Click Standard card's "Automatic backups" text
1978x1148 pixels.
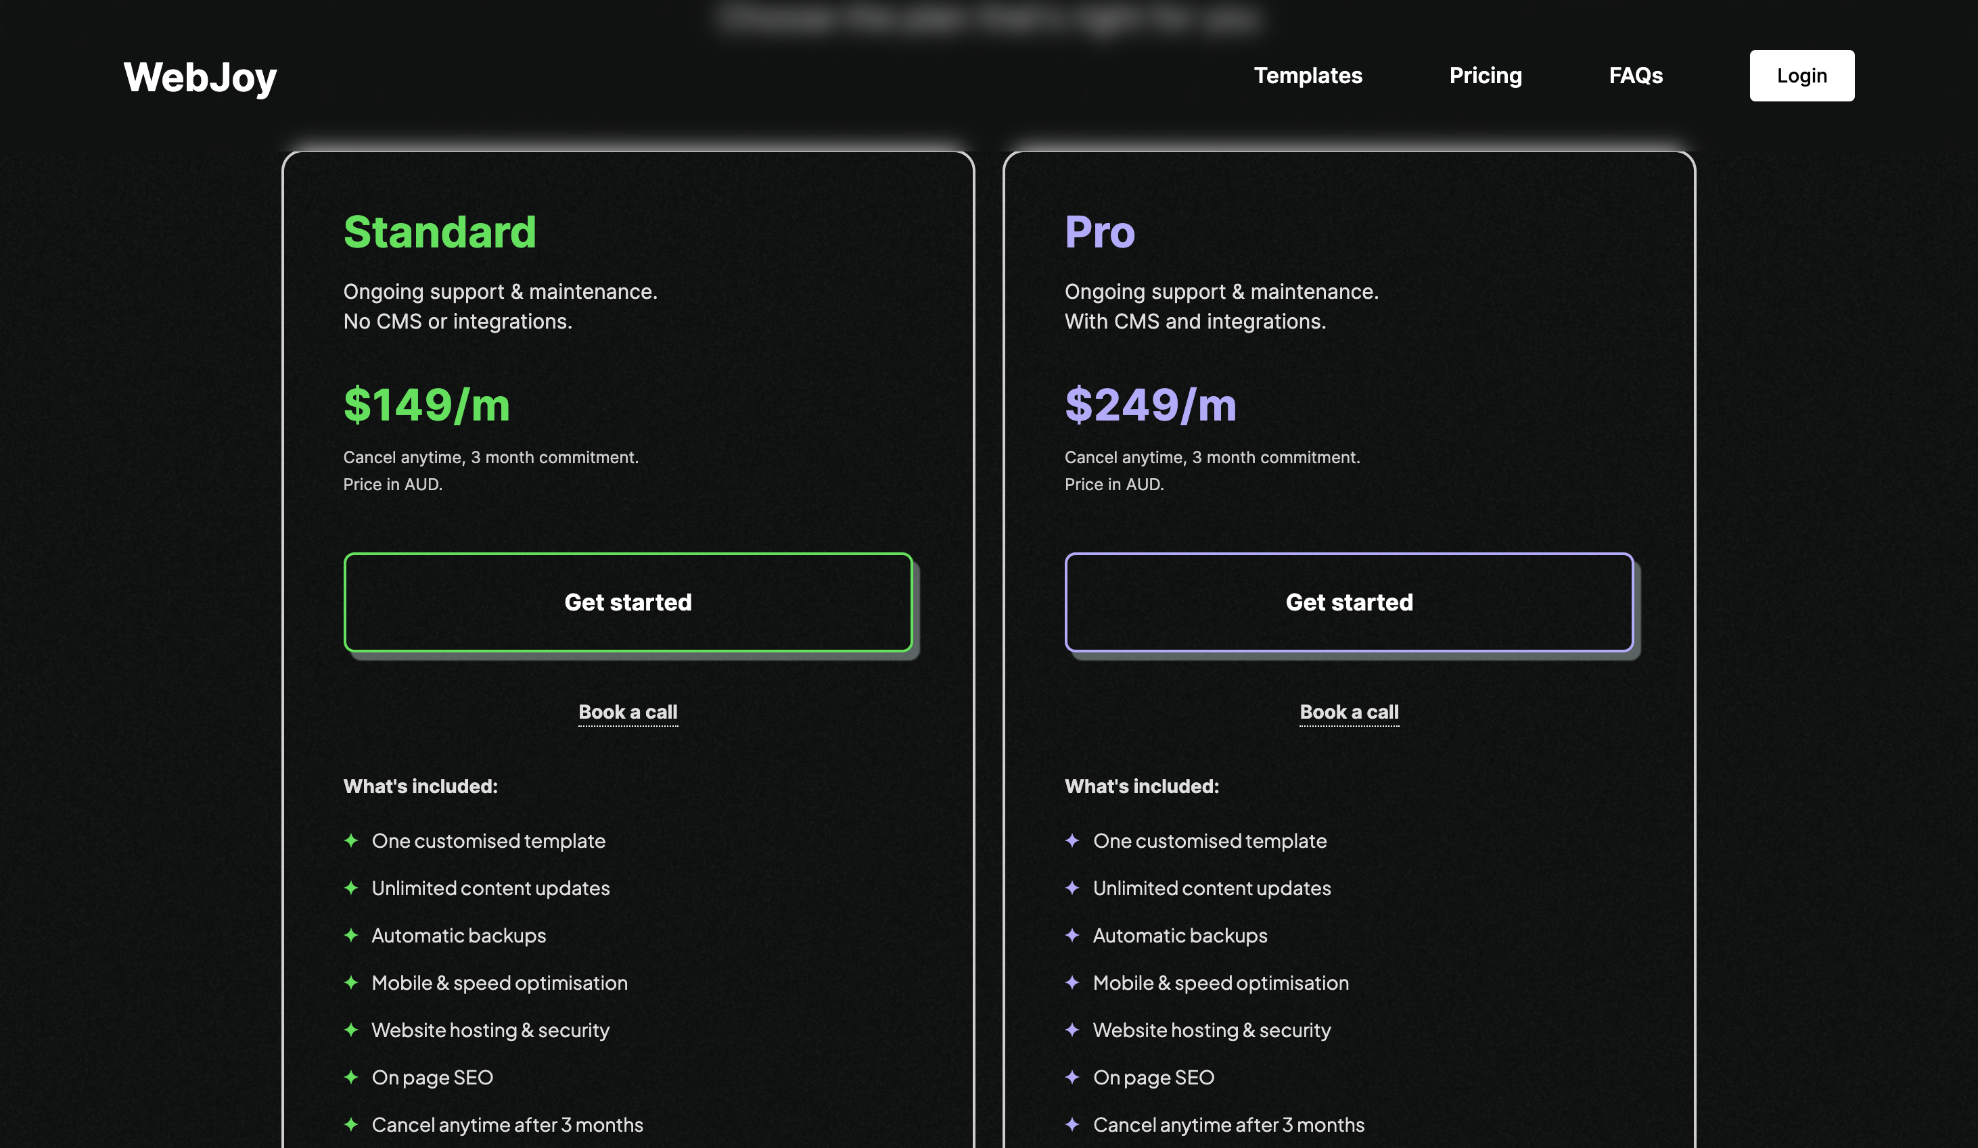(459, 935)
